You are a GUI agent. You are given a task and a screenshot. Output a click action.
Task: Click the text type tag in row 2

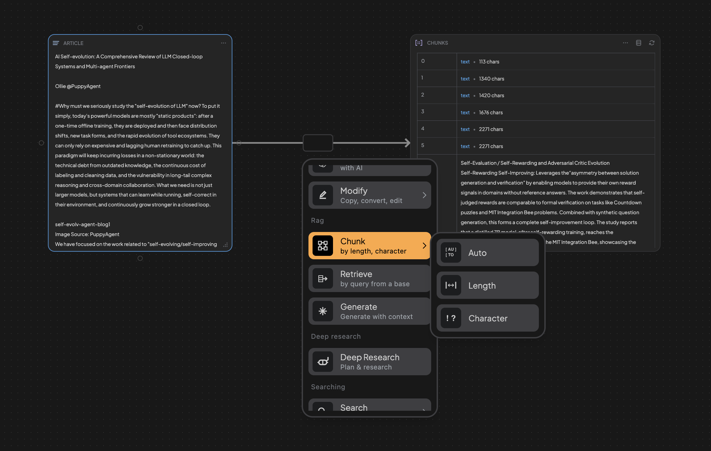[x=465, y=96]
